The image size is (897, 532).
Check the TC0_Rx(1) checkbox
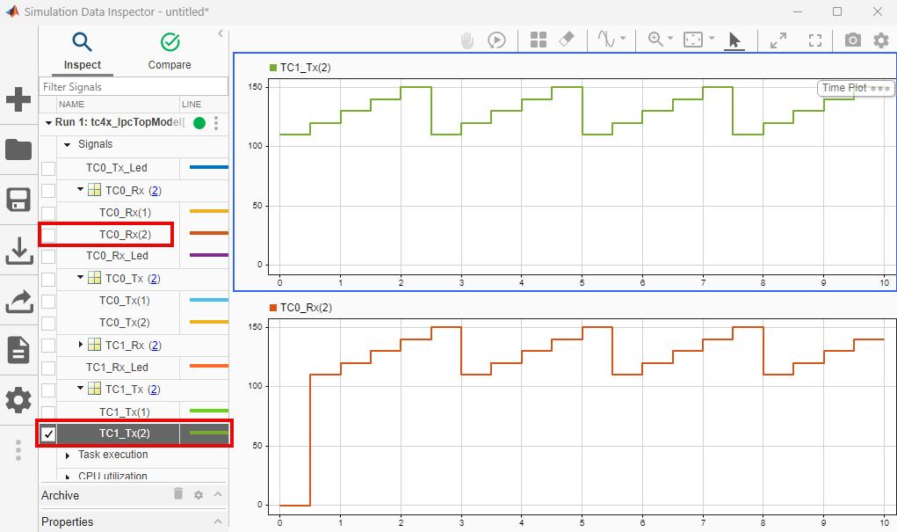click(x=48, y=213)
